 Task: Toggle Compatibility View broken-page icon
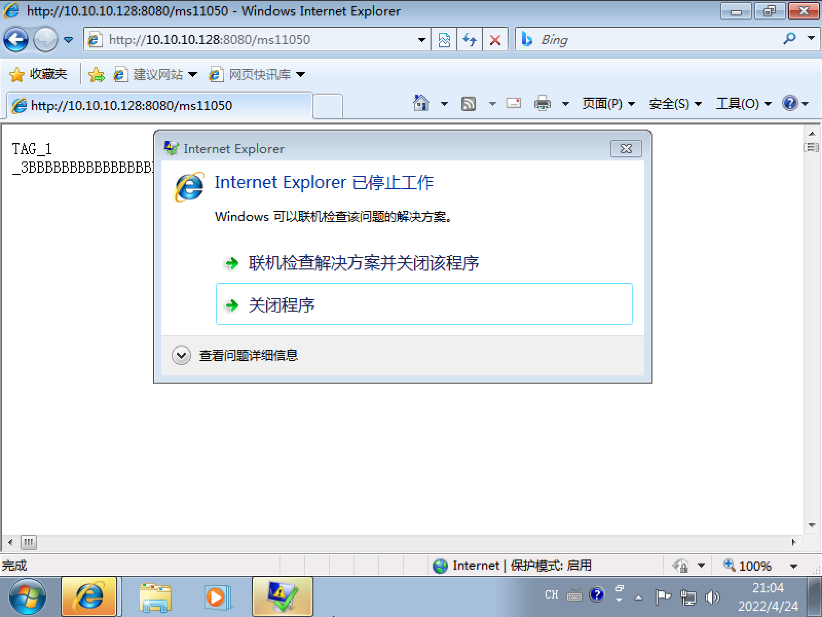pos(444,40)
